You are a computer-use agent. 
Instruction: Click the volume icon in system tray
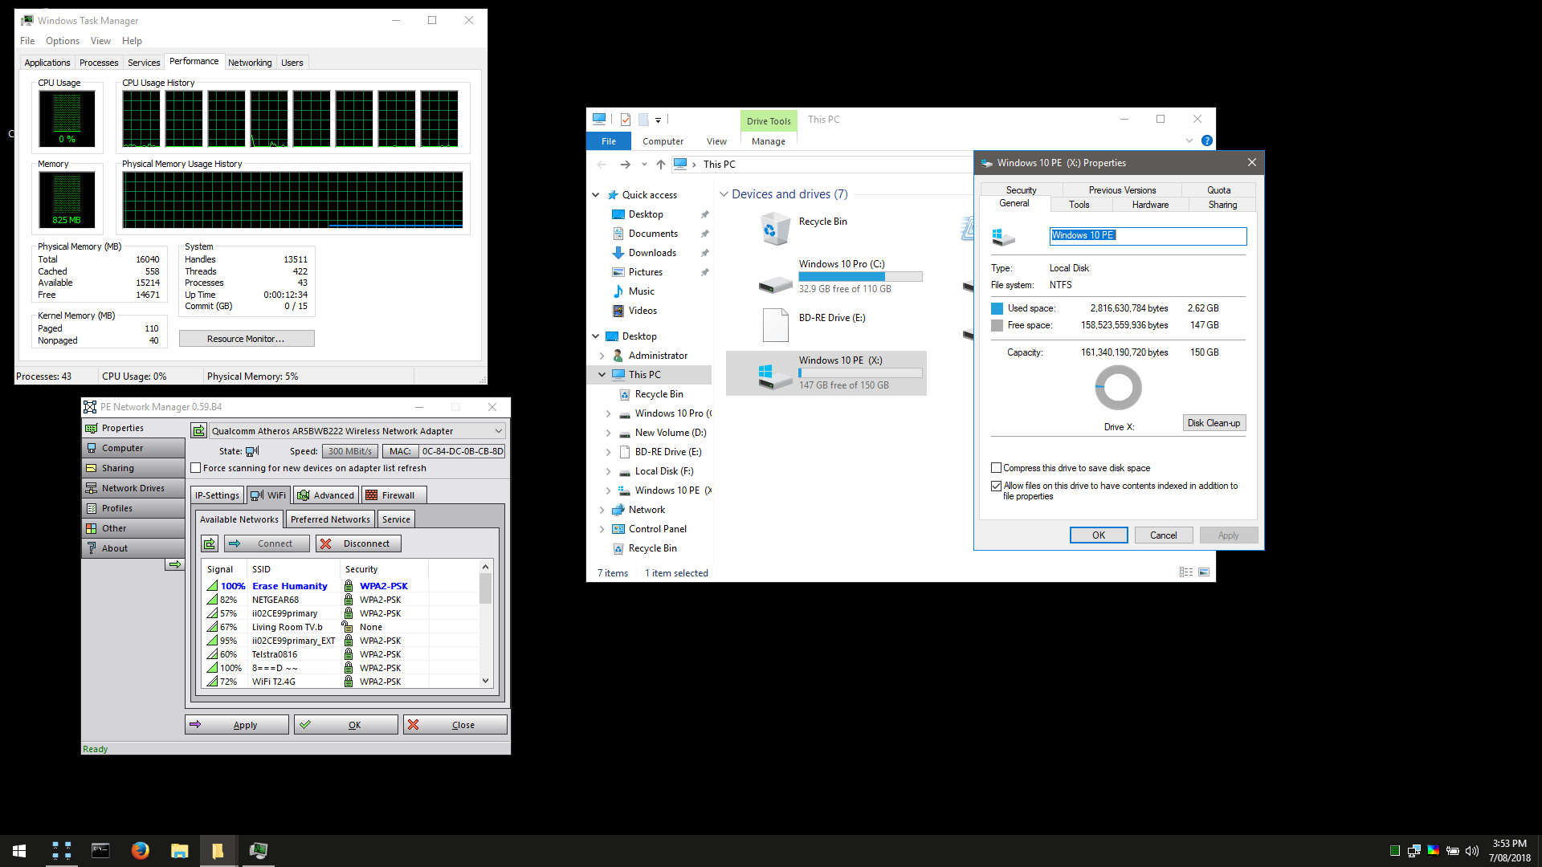[x=1472, y=851]
